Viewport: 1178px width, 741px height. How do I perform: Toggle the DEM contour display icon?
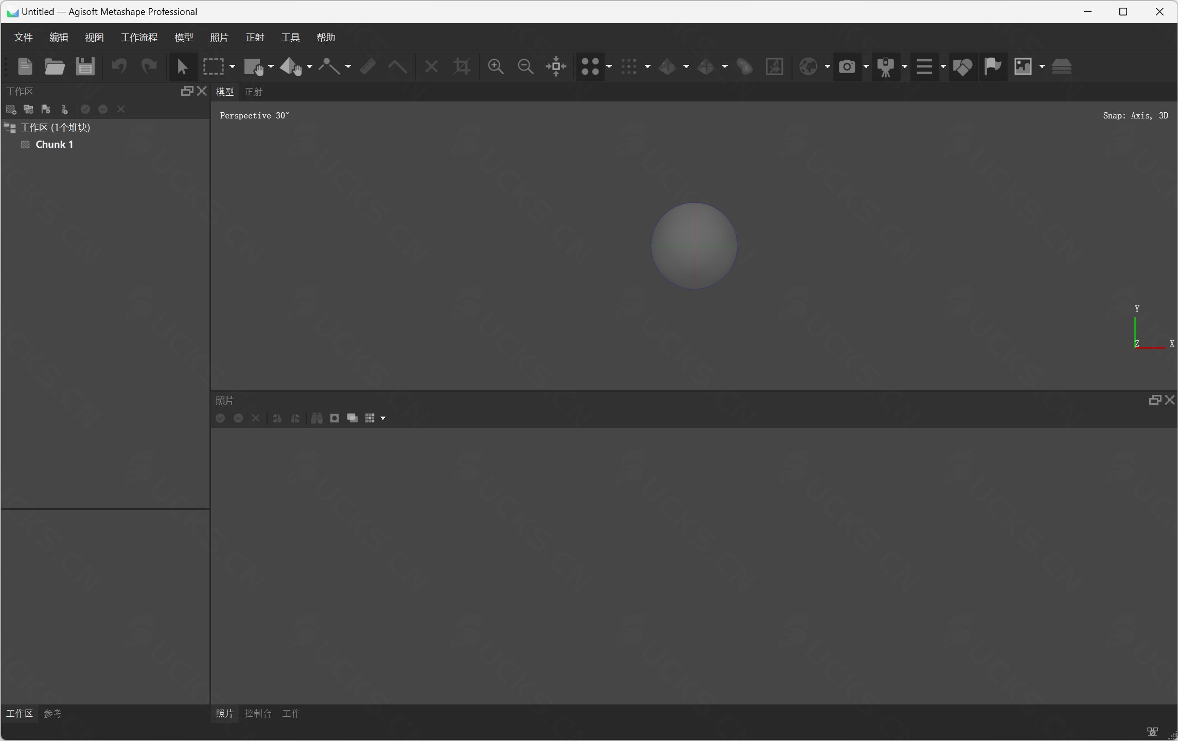click(744, 66)
